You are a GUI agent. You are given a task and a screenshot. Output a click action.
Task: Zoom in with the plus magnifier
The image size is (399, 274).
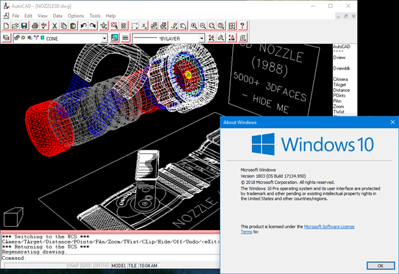pos(194,26)
